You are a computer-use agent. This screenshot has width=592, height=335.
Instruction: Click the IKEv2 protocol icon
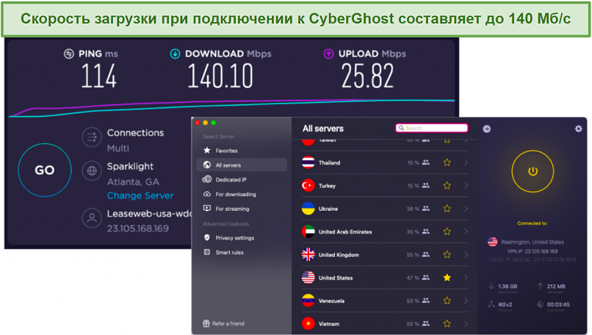(x=491, y=304)
